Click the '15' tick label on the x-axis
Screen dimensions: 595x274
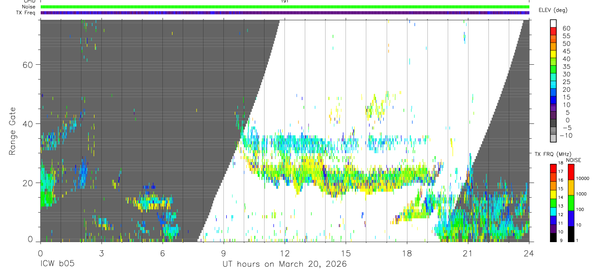point(346,253)
